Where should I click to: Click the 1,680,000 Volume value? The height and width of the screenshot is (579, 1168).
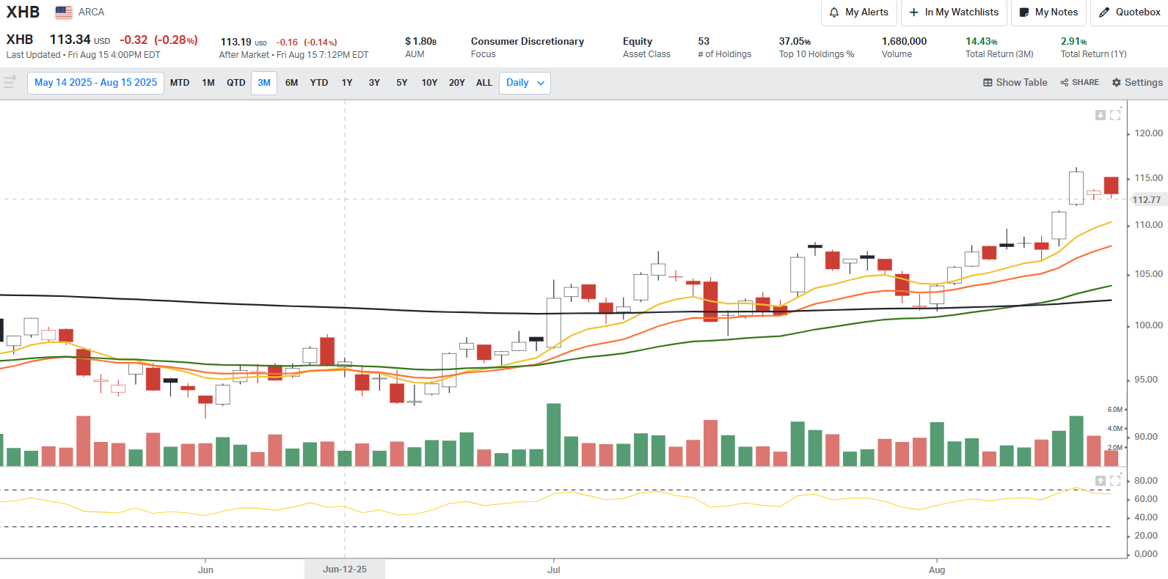pyautogui.click(x=904, y=42)
